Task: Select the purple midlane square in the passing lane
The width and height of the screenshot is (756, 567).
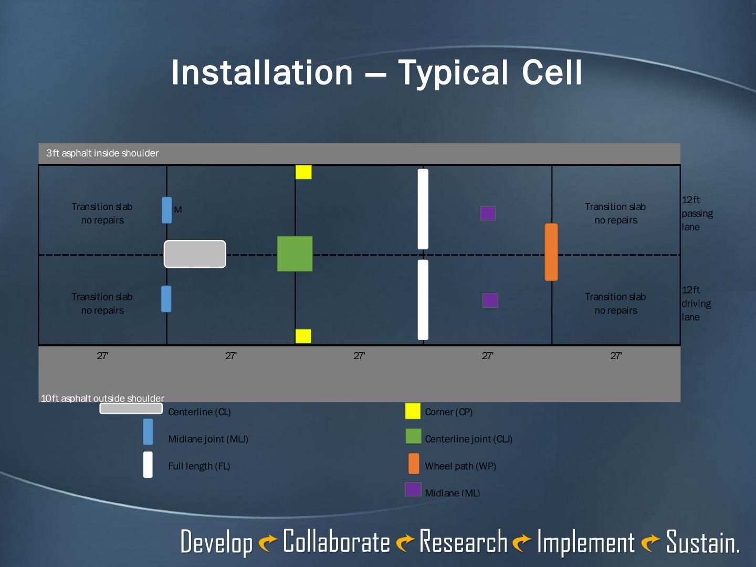Action: click(488, 213)
